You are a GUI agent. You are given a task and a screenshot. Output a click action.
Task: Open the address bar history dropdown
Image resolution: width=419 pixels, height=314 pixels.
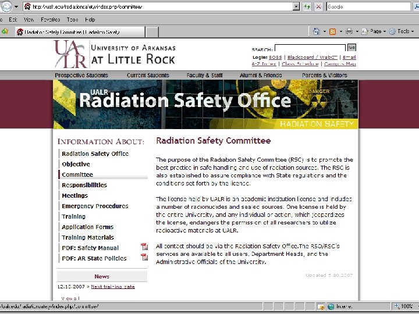point(296,6)
